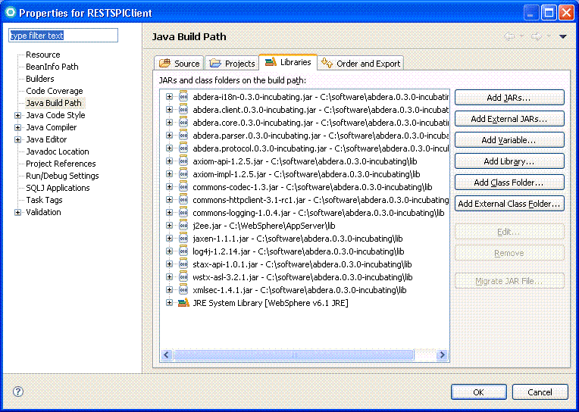Expand the xmlsec-1.4.1.jar entry
Screen dimensions: 579x412
[169, 290]
